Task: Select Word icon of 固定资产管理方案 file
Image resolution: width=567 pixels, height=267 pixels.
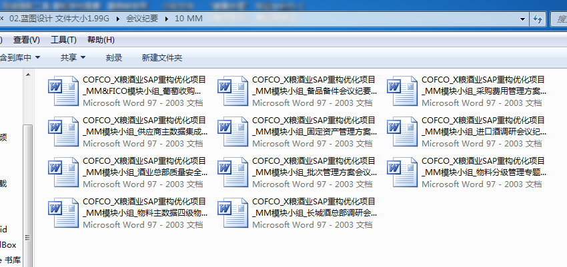Action: pyautogui.click(x=233, y=131)
